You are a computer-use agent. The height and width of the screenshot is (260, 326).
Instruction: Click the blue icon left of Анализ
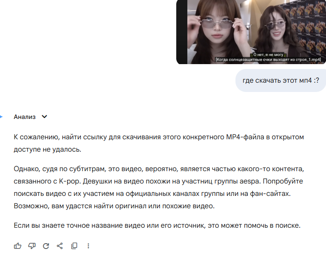(x=1, y=117)
